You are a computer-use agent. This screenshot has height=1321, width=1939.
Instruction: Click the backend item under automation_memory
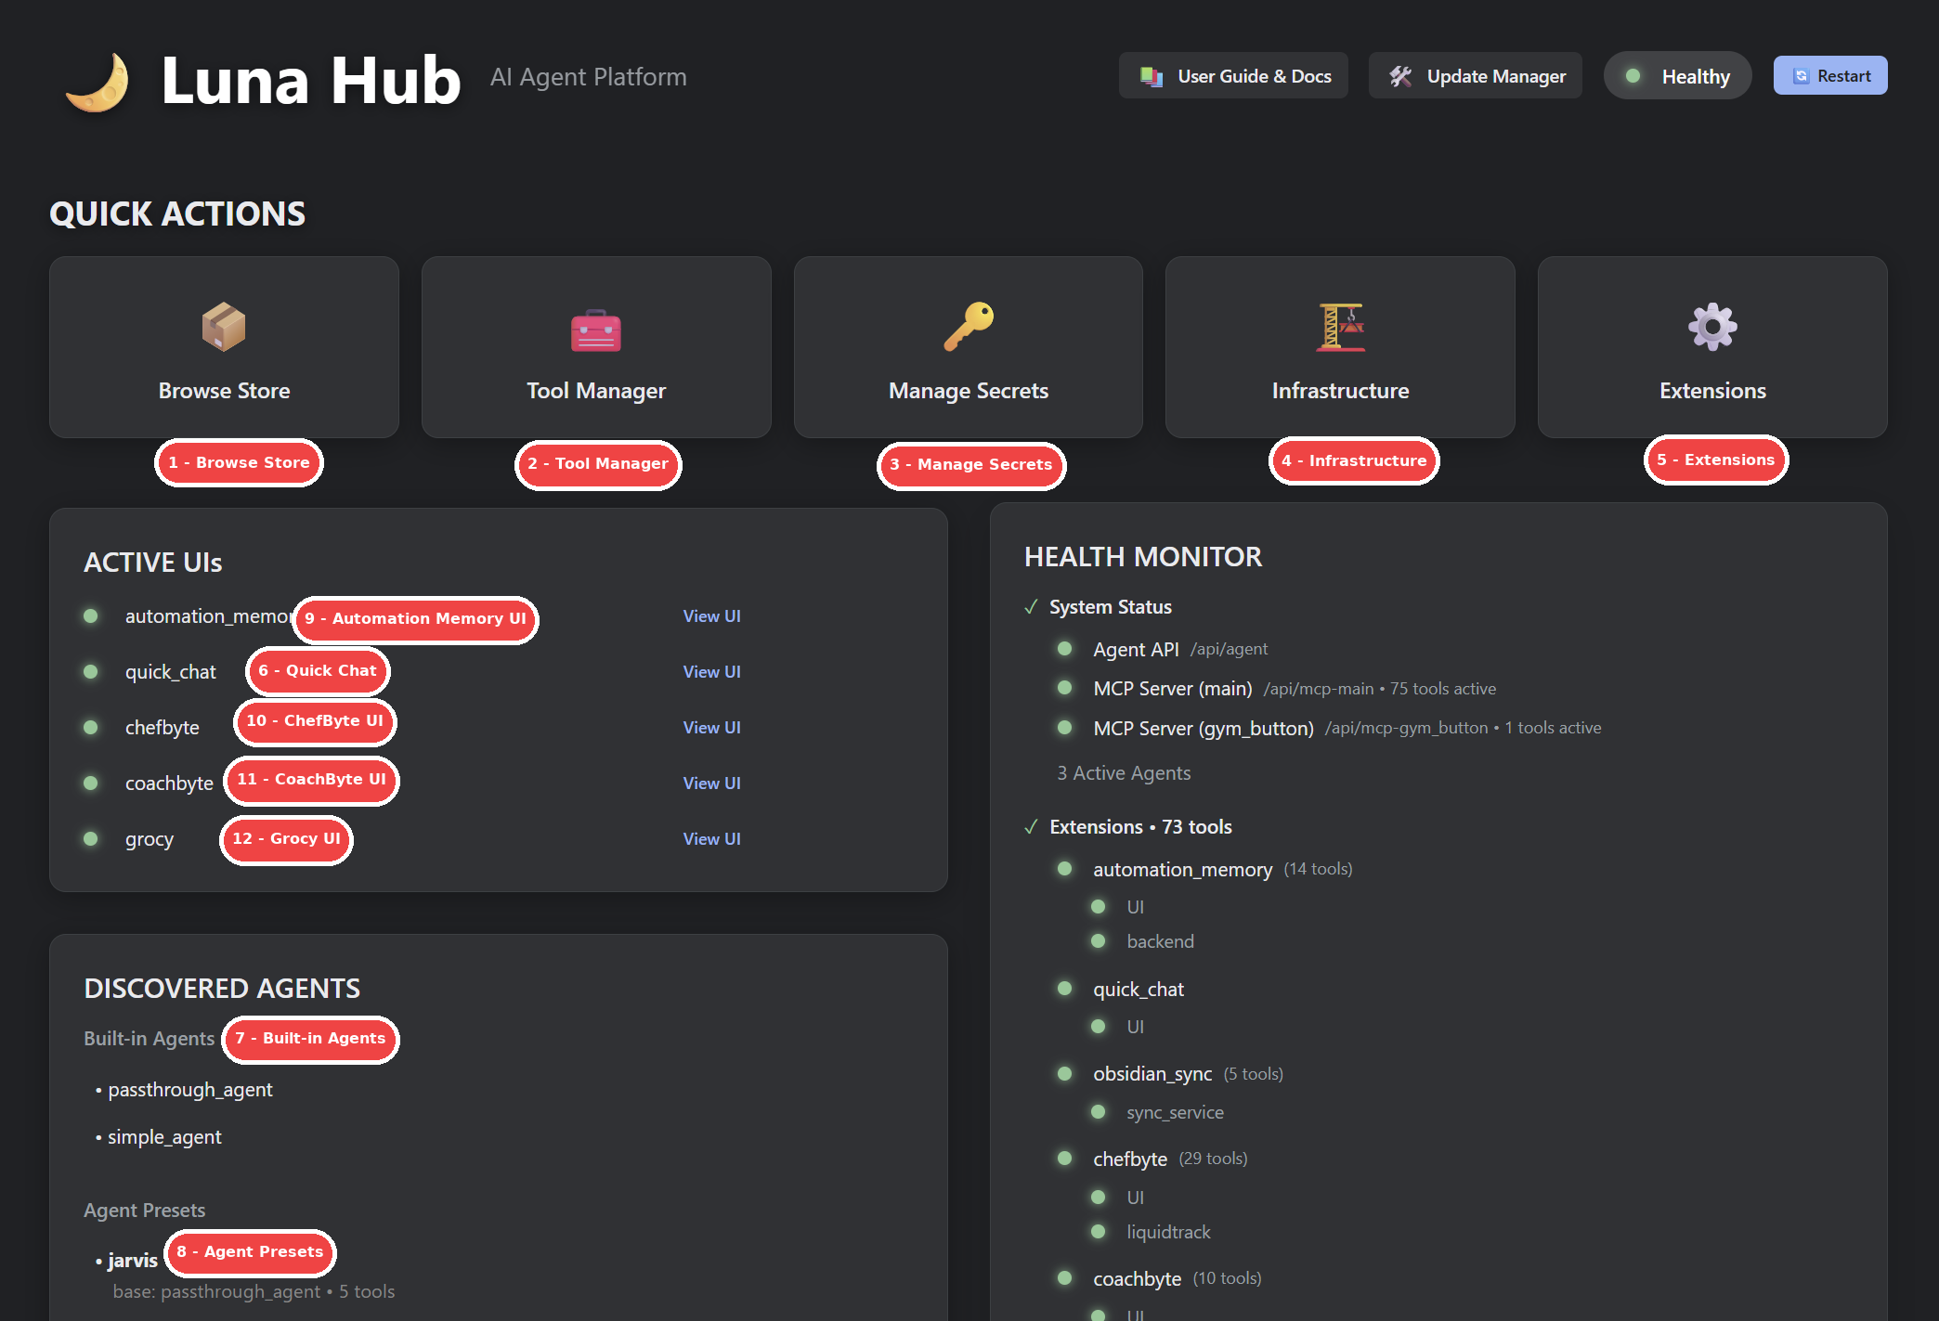pyautogui.click(x=1160, y=941)
